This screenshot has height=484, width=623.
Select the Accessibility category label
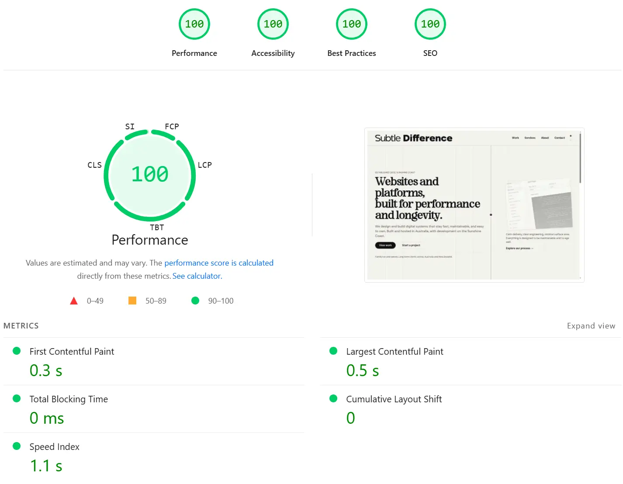click(x=273, y=53)
